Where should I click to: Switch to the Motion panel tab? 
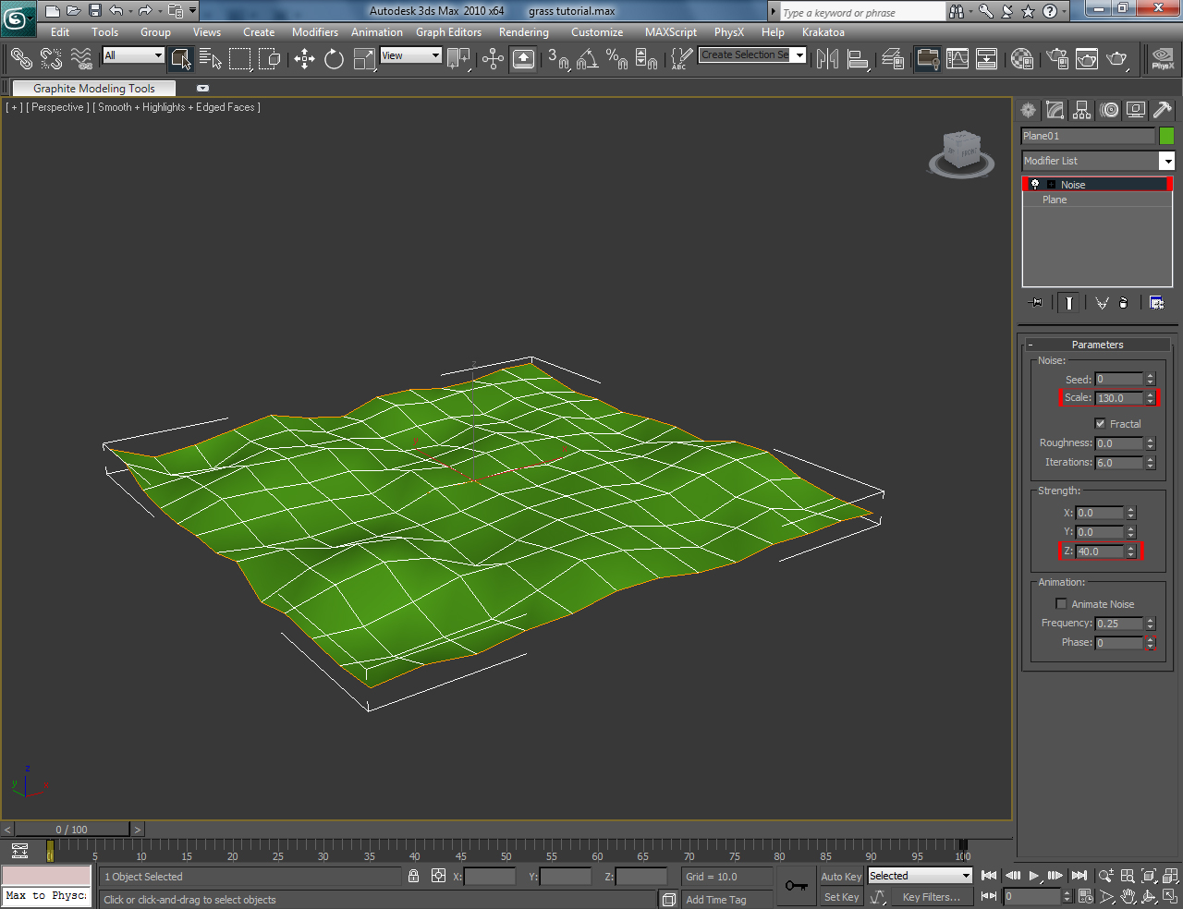point(1109,110)
